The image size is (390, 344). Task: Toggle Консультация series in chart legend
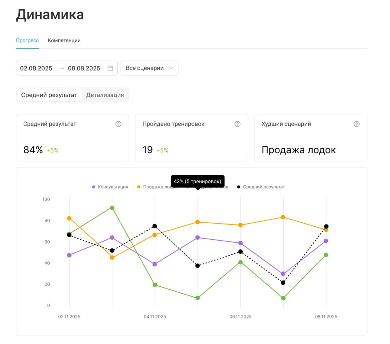110,187
